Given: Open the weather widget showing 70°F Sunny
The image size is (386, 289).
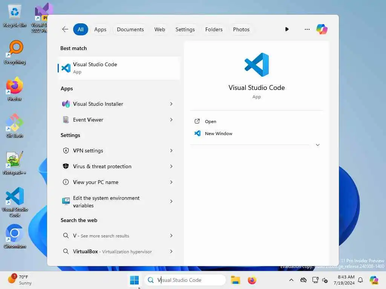Looking at the screenshot, I should tap(20, 280).
